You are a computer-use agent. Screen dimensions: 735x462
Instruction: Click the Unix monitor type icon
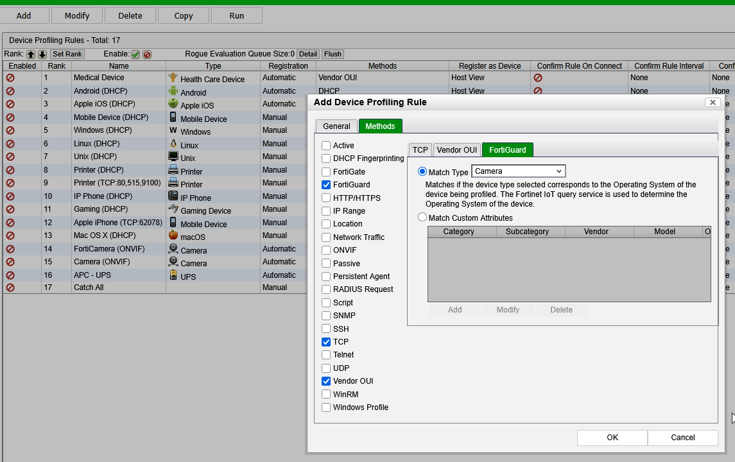click(x=173, y=156)
